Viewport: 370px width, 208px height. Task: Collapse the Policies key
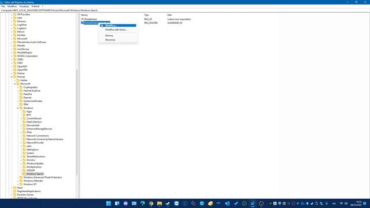(x=12, y=77)
